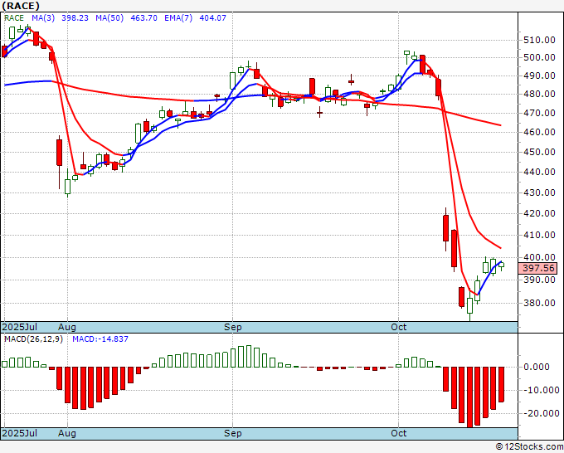Click Oct on the price chart date axis

coord(399,327)
